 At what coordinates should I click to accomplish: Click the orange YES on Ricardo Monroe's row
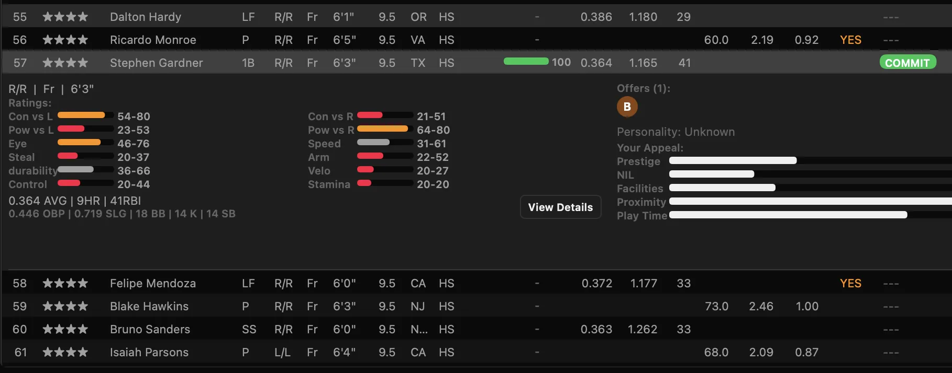pos(850,40)
